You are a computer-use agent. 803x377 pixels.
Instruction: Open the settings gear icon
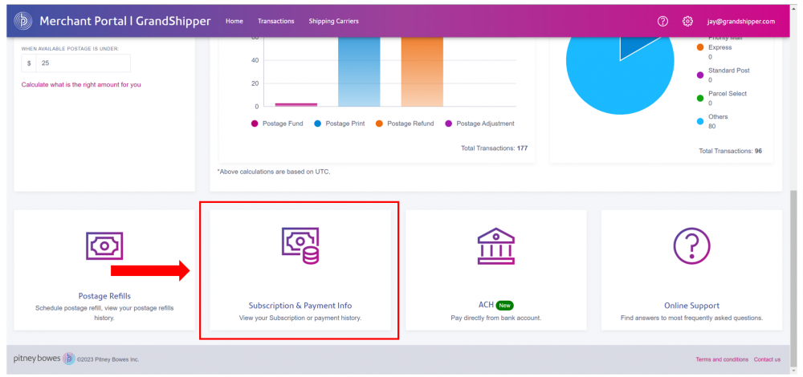(x=688, y=21)
